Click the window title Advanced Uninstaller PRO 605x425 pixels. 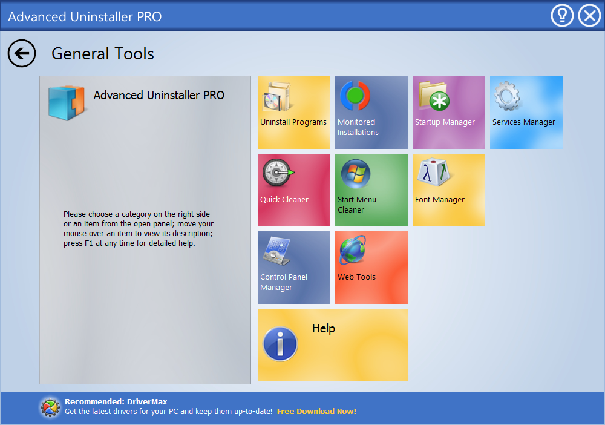click(85, 16)
